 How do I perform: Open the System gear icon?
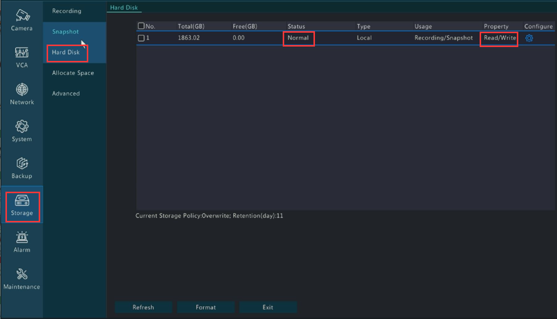(x=22, y=126)
